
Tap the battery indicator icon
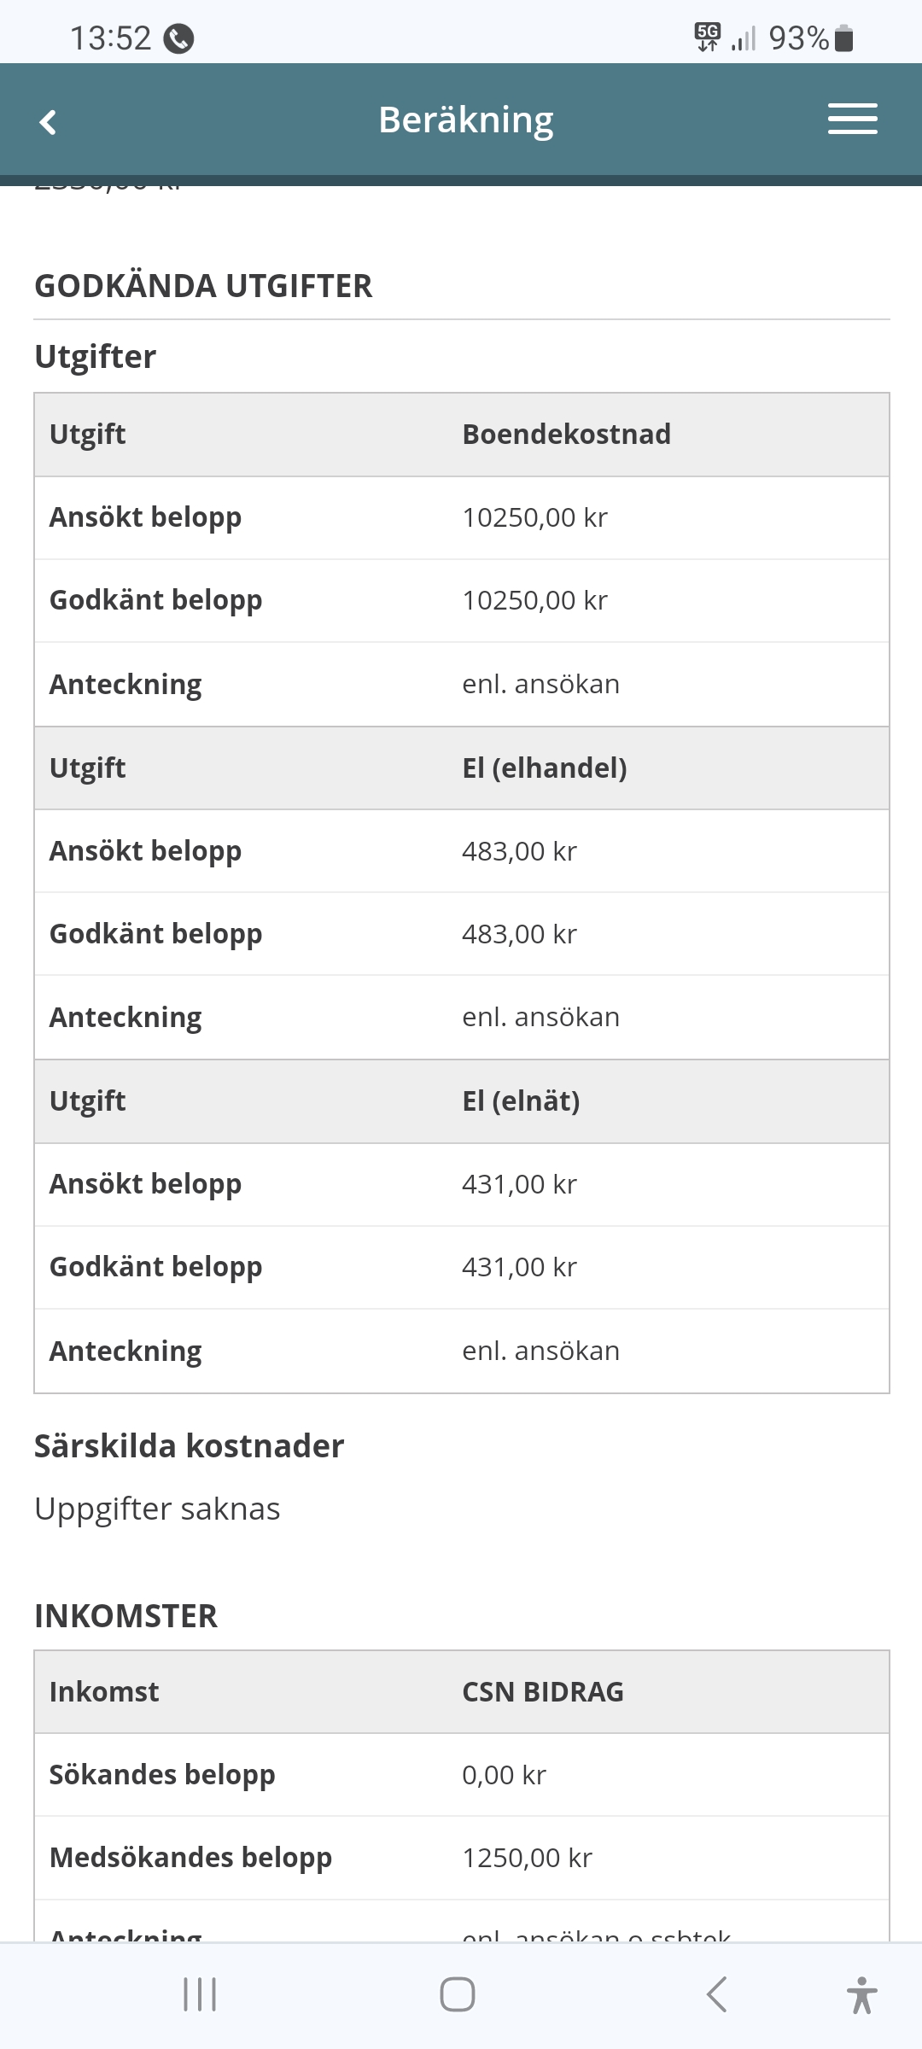click(x=843, y=38)
